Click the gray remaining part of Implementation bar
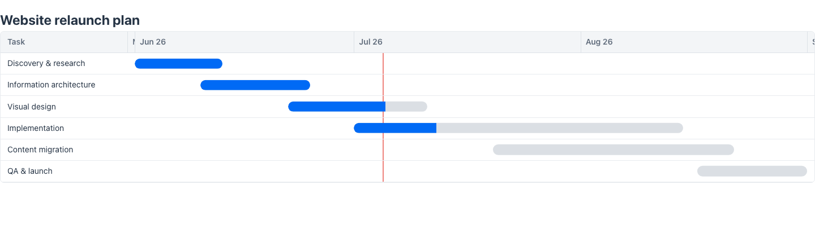 tap(560, 128)
